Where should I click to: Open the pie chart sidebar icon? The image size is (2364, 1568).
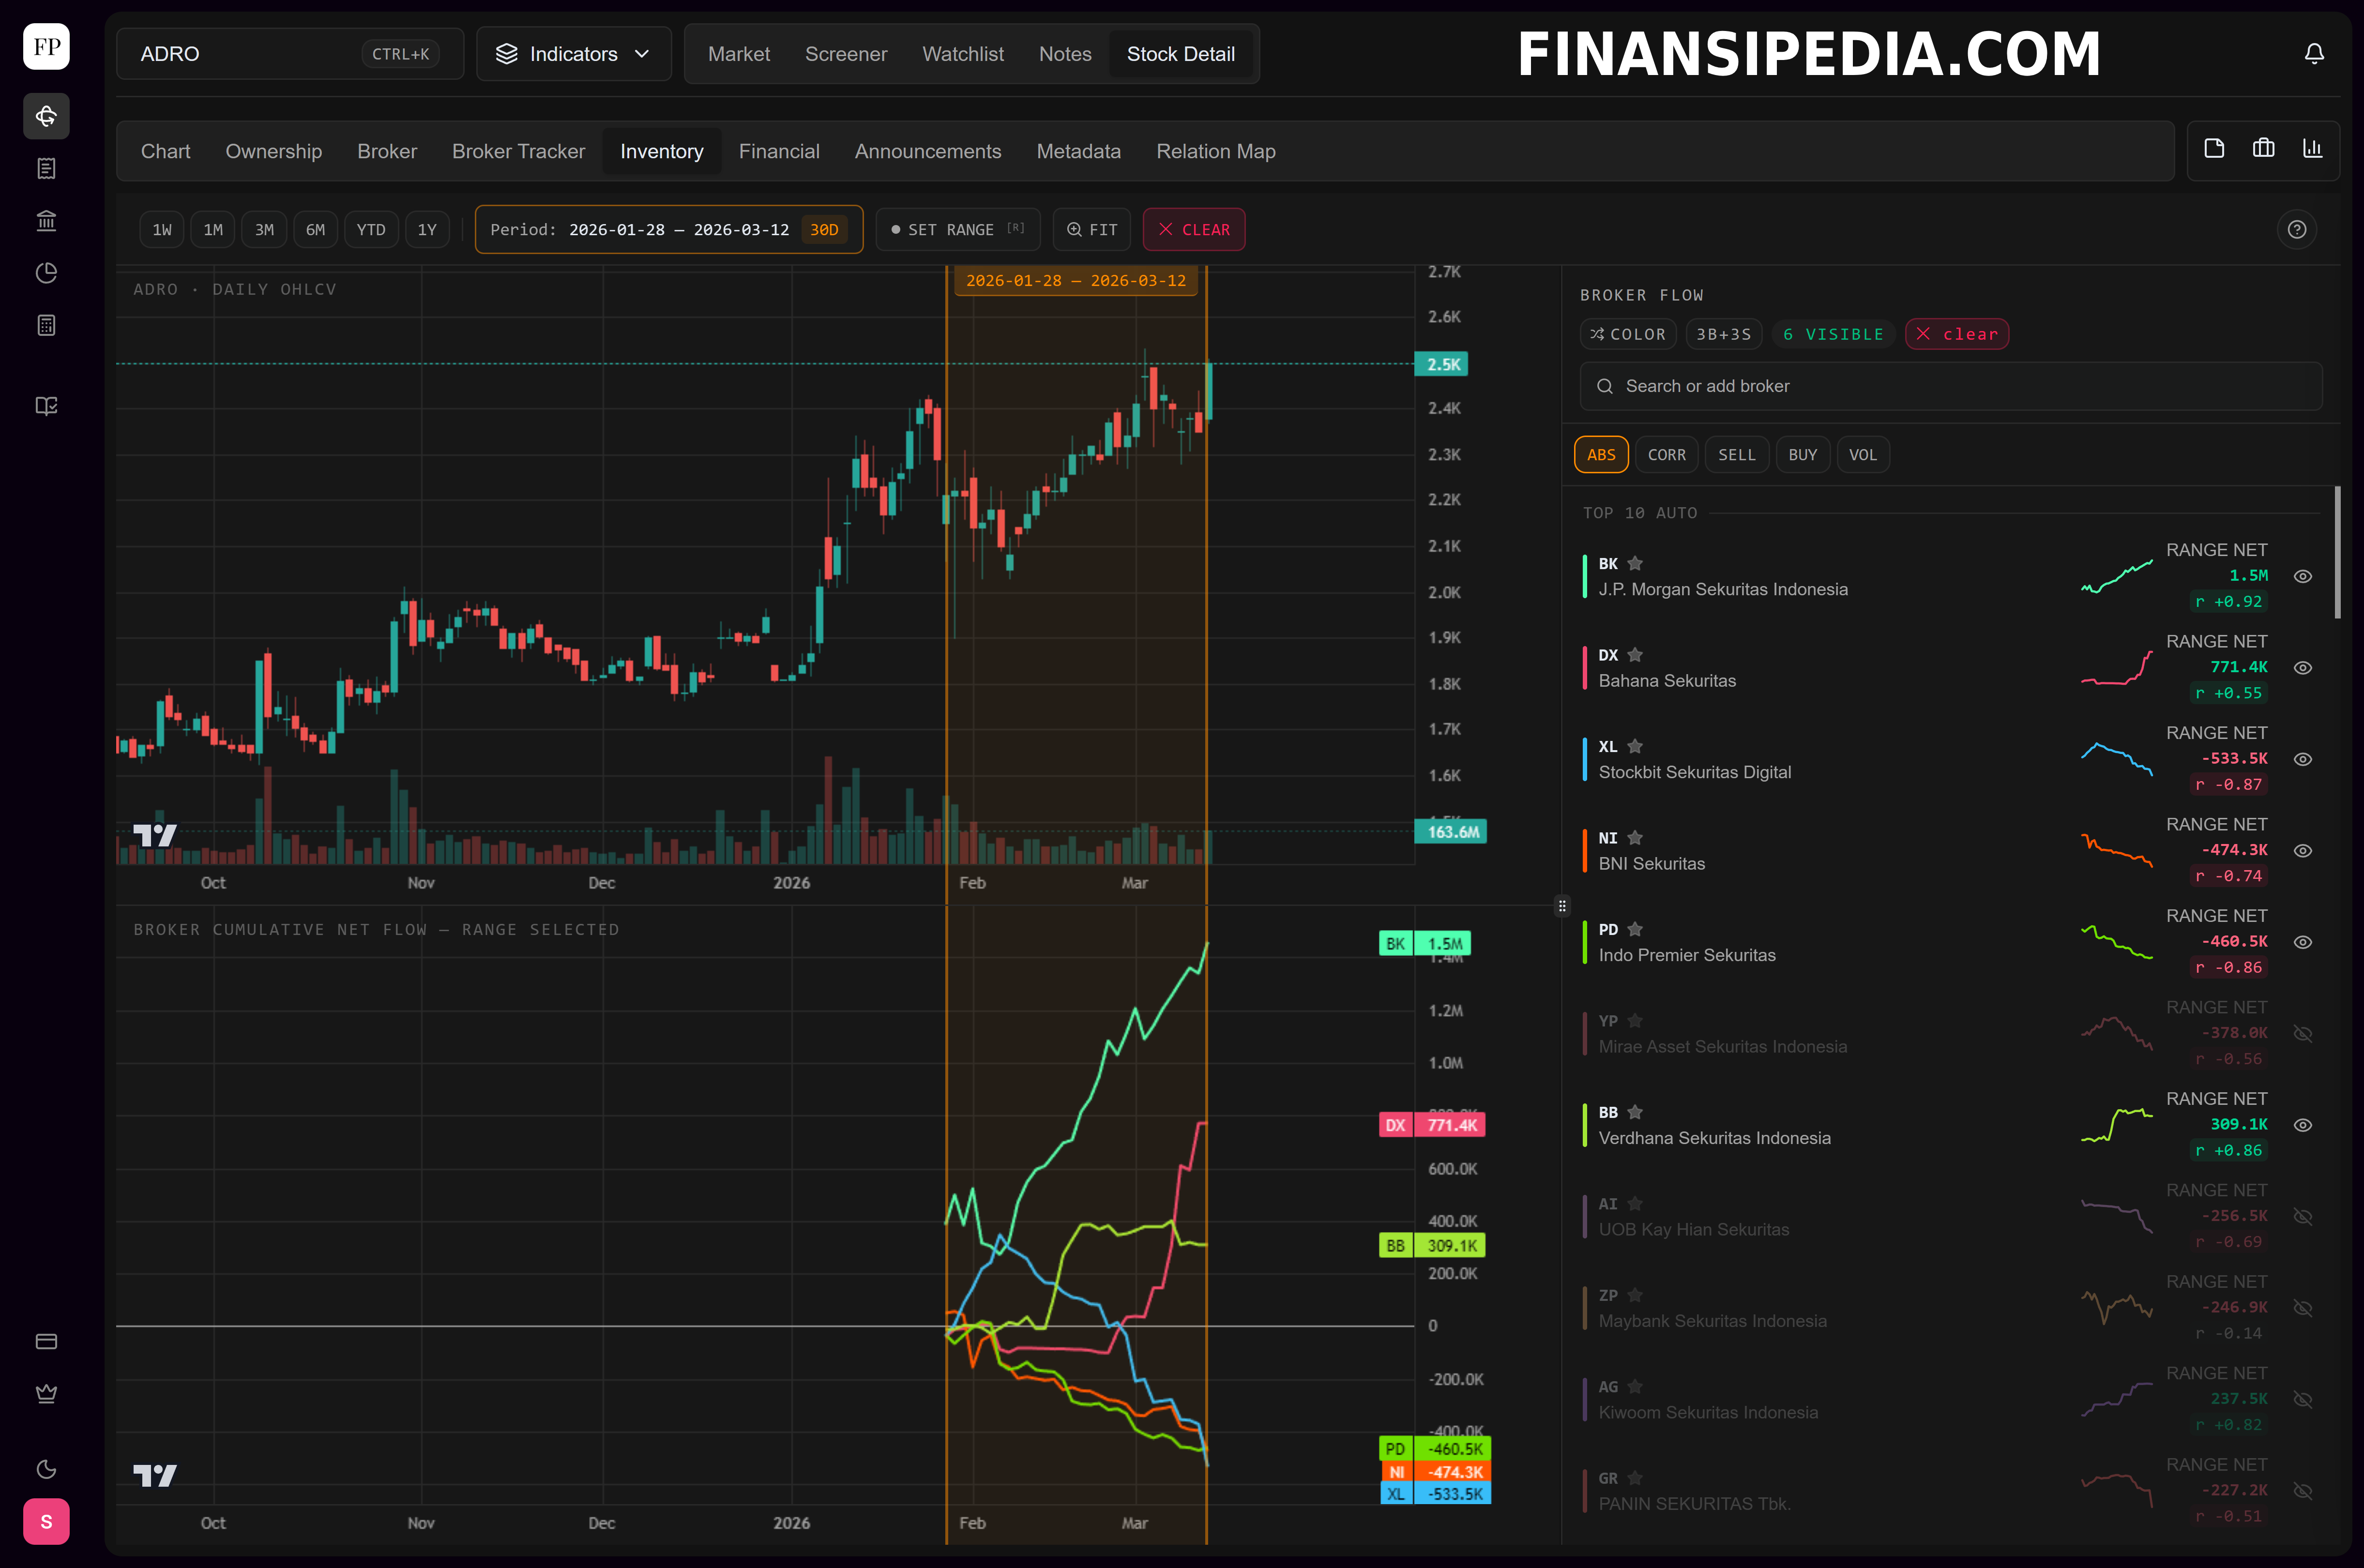[46, 273]
